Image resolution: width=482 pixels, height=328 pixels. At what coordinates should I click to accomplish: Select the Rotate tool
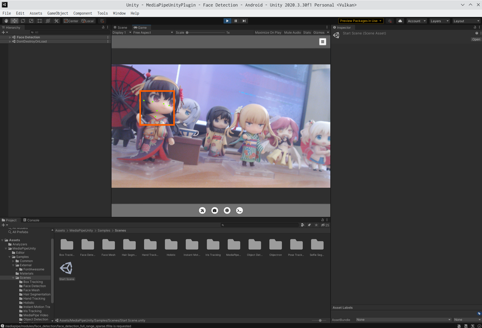23,21
